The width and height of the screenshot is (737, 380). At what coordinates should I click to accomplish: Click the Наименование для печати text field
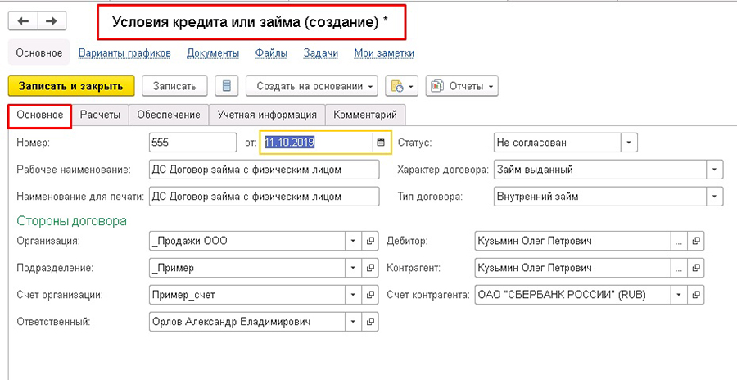pyautogui.click(x=264, y=196)
